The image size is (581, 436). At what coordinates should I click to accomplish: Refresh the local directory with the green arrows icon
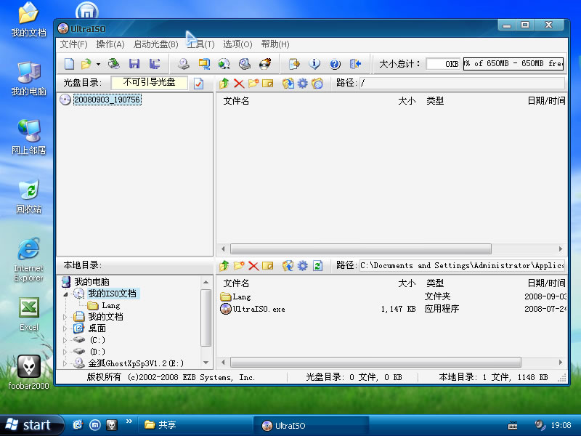point(317,265)
